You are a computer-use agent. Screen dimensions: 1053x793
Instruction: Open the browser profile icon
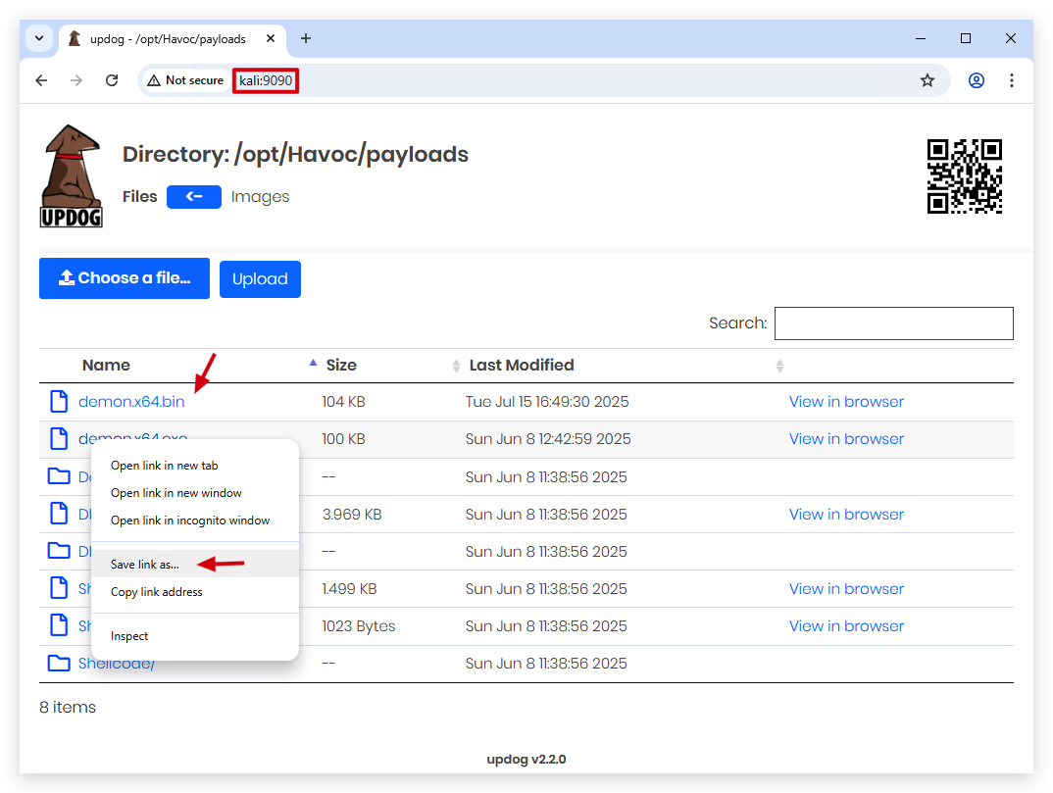pyautogui.click(x=977, y=80)
